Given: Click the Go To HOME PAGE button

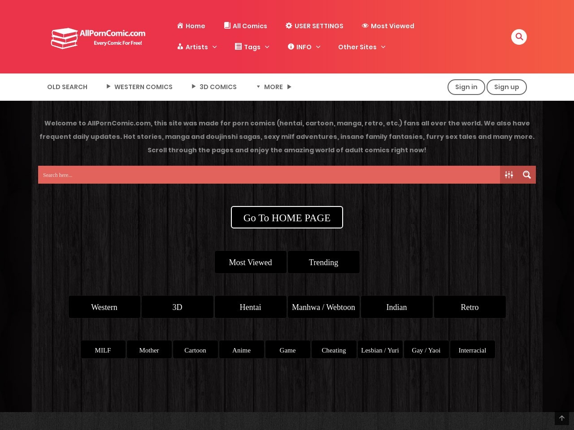Looking at the screenshot, I should 287,217.
